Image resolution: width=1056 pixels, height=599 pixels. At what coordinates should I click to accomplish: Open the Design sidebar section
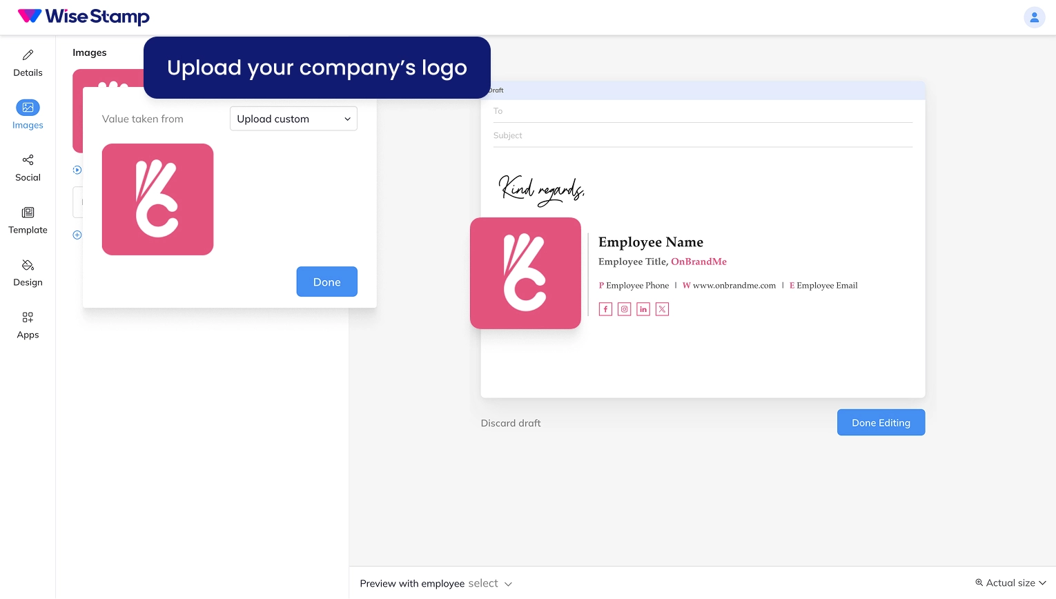(x=28, y=273)
